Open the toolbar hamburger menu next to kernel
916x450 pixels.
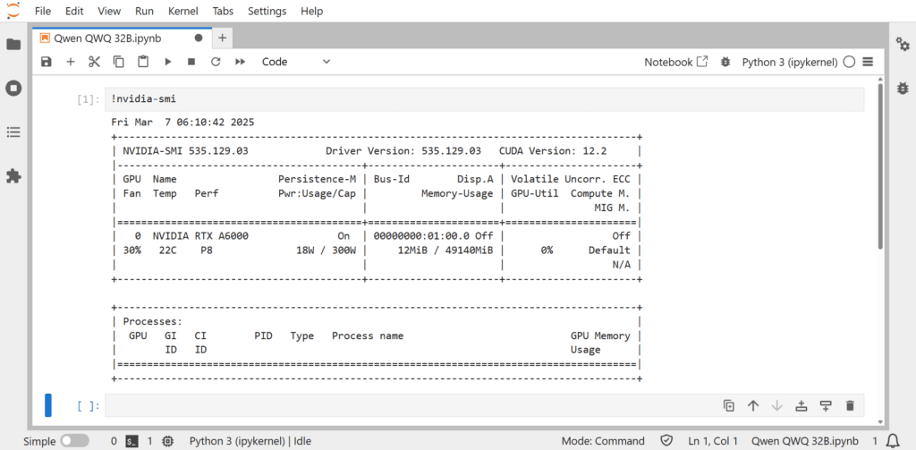point(868,62)
